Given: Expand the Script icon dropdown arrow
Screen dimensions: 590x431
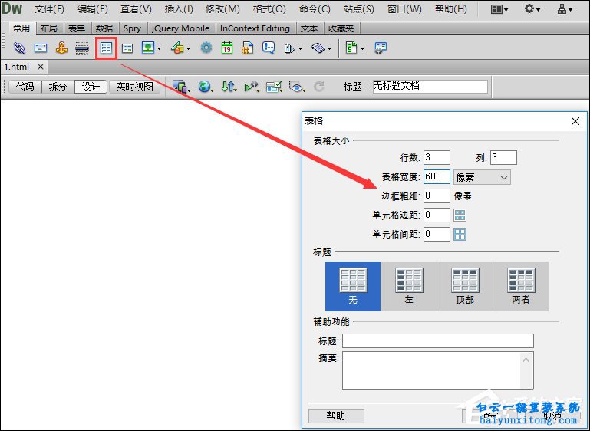Looking at the screenshot, I should (329, 48).
